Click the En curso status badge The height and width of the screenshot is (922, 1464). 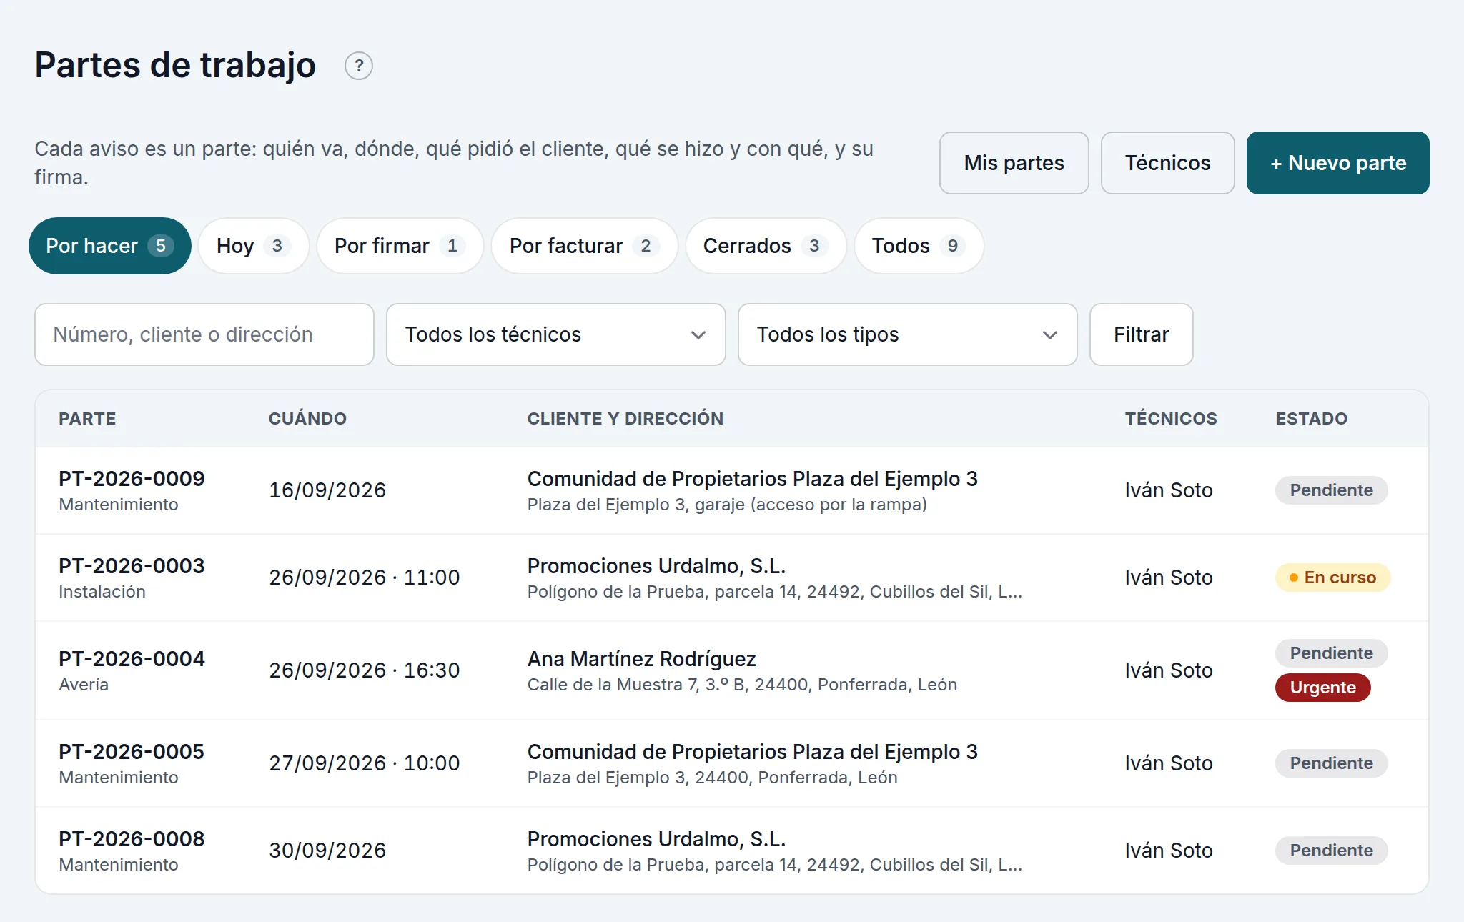[1332, 578]
